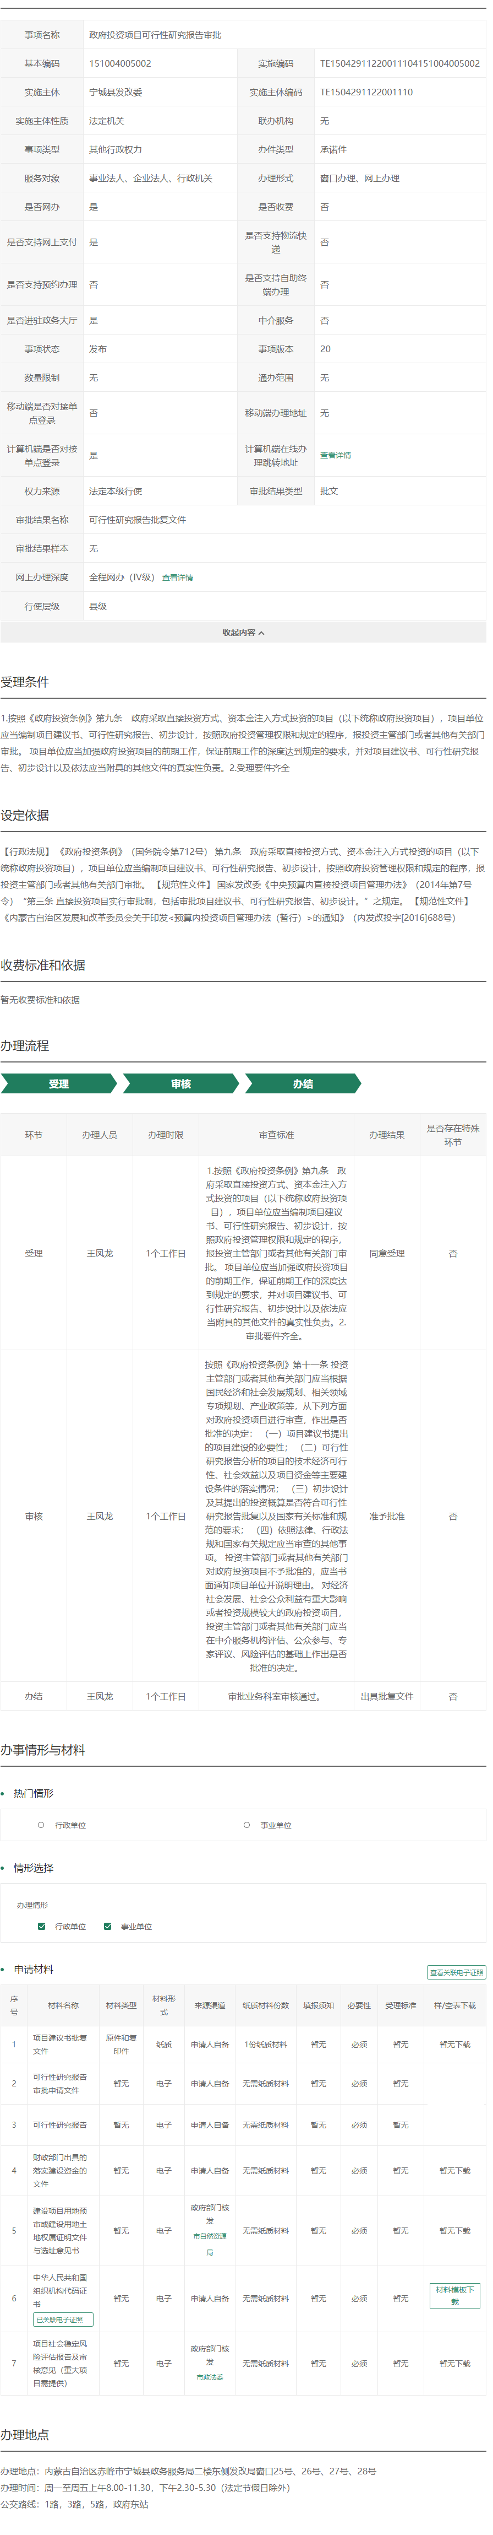The image size is (493, 2535).
Task: Click 暂无下载 in 财政部门出具的落实建设资金 row
Action: click(454, 2170)
